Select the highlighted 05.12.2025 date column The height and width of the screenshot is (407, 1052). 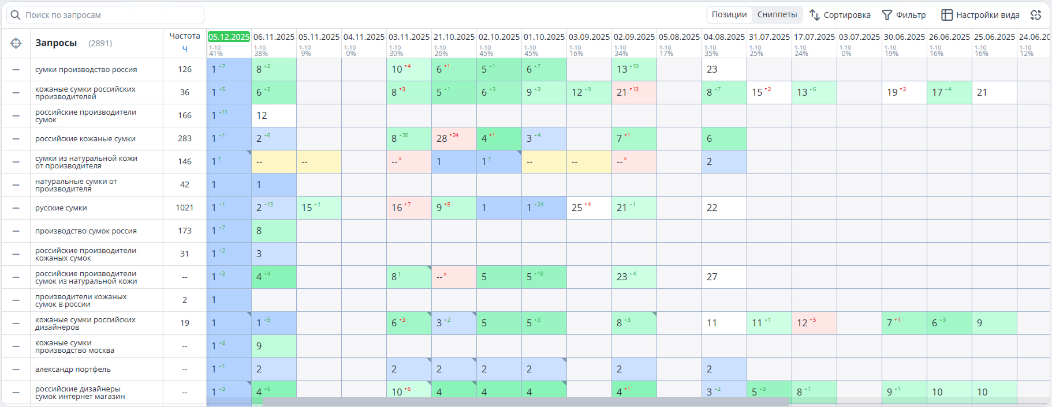pyautogui.click(x=229, y=37)
